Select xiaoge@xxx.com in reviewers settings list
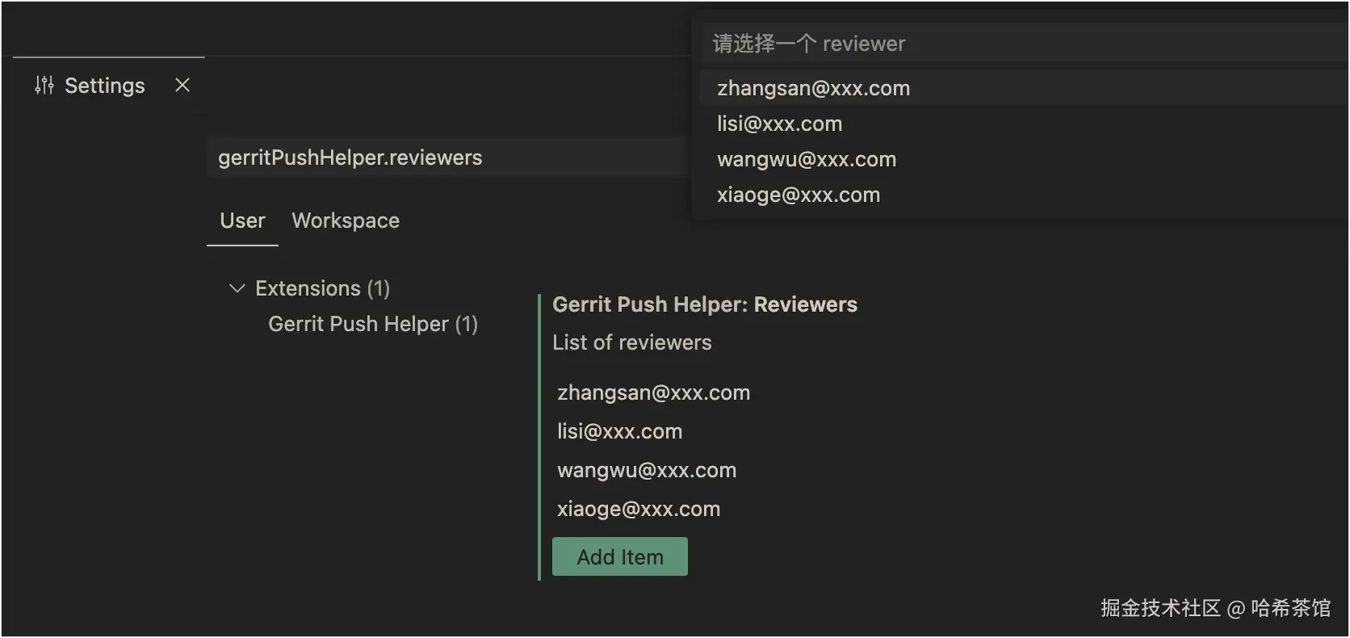 (639, 509)
